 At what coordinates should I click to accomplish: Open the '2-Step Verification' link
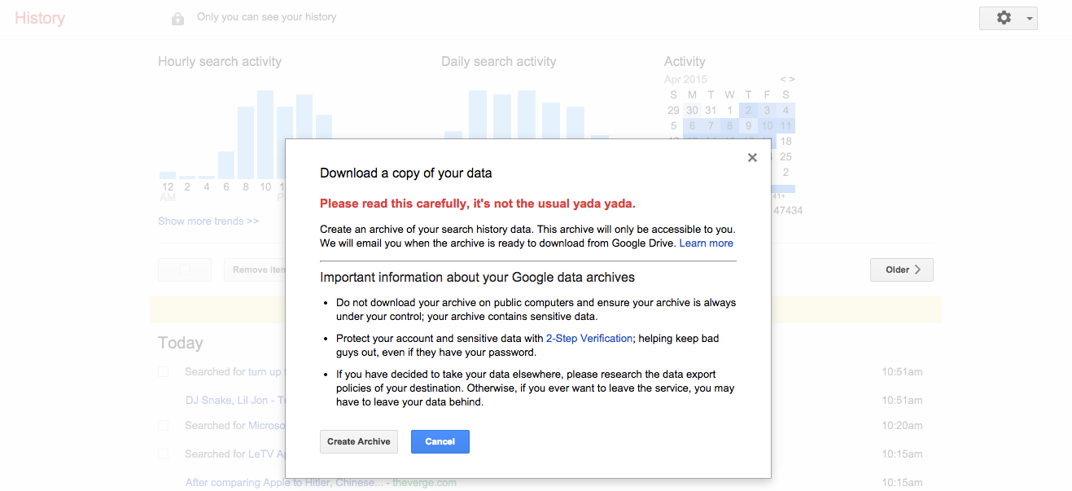(589, 338)
